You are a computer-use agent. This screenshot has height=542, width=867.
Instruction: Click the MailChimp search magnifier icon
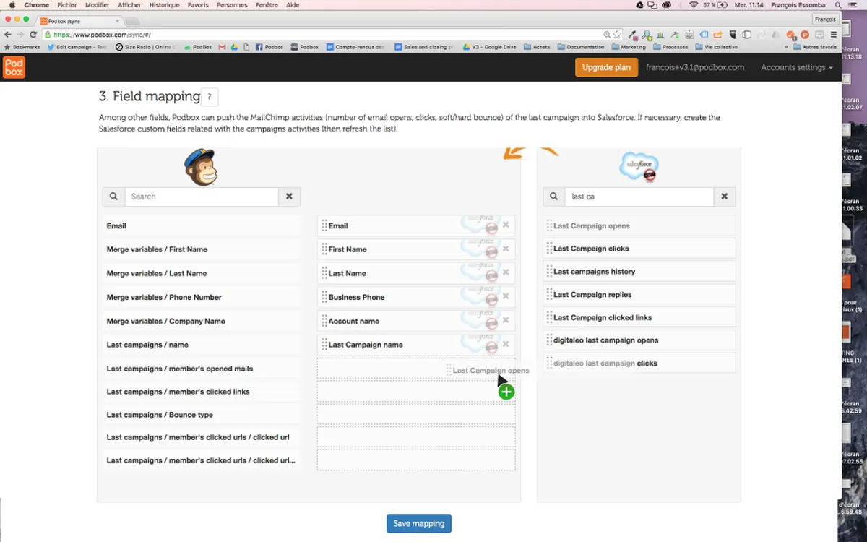[x=113, y=196]
